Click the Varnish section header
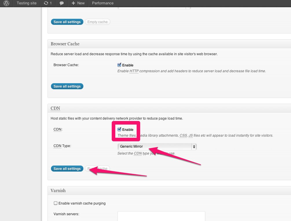This screenshot has width=291, height=221. pyautogui.click(x=58, y=191)
